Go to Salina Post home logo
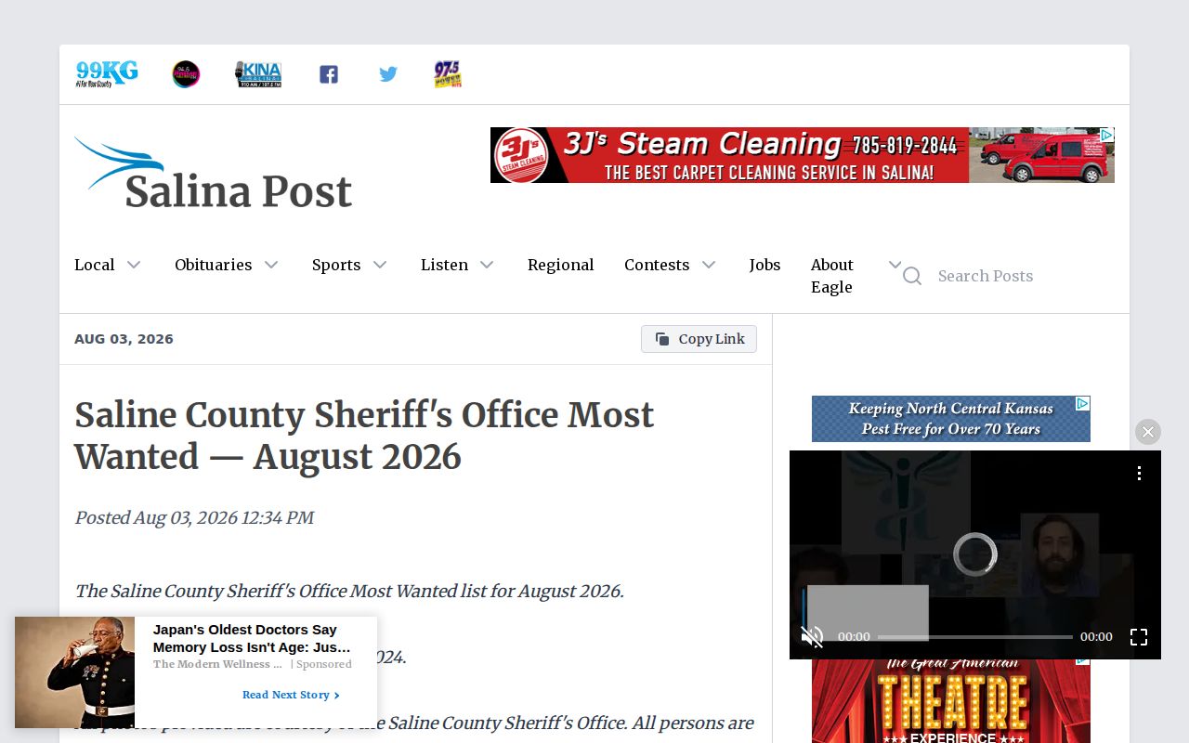 click(x=214, y=173)
